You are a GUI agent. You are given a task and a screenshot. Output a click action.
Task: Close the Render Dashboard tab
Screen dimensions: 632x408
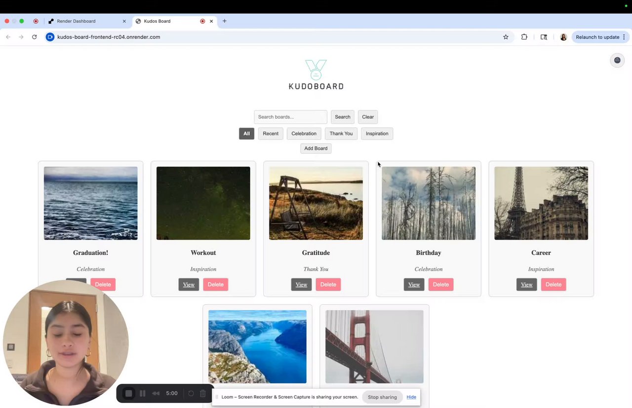coord(124,21)
